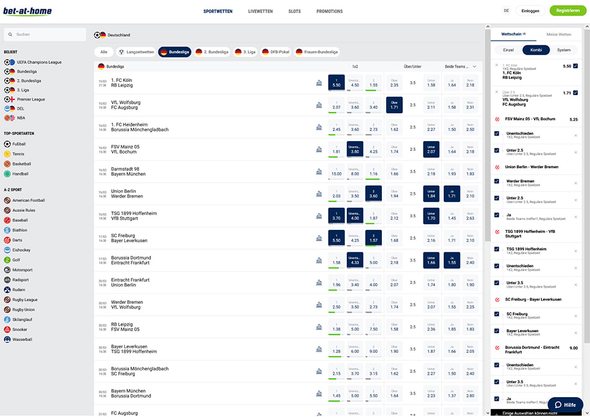This screenshot has height=417, width=590.
Task: Open the SLOTS tab
Action: coord(294,11)
